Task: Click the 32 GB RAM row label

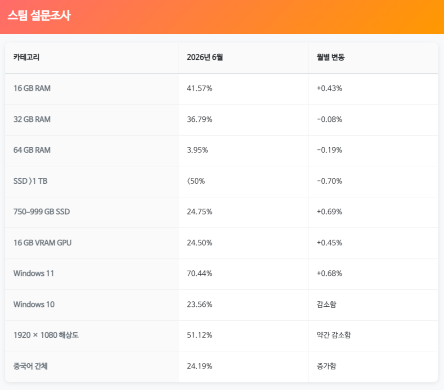Action: point(32,119)
